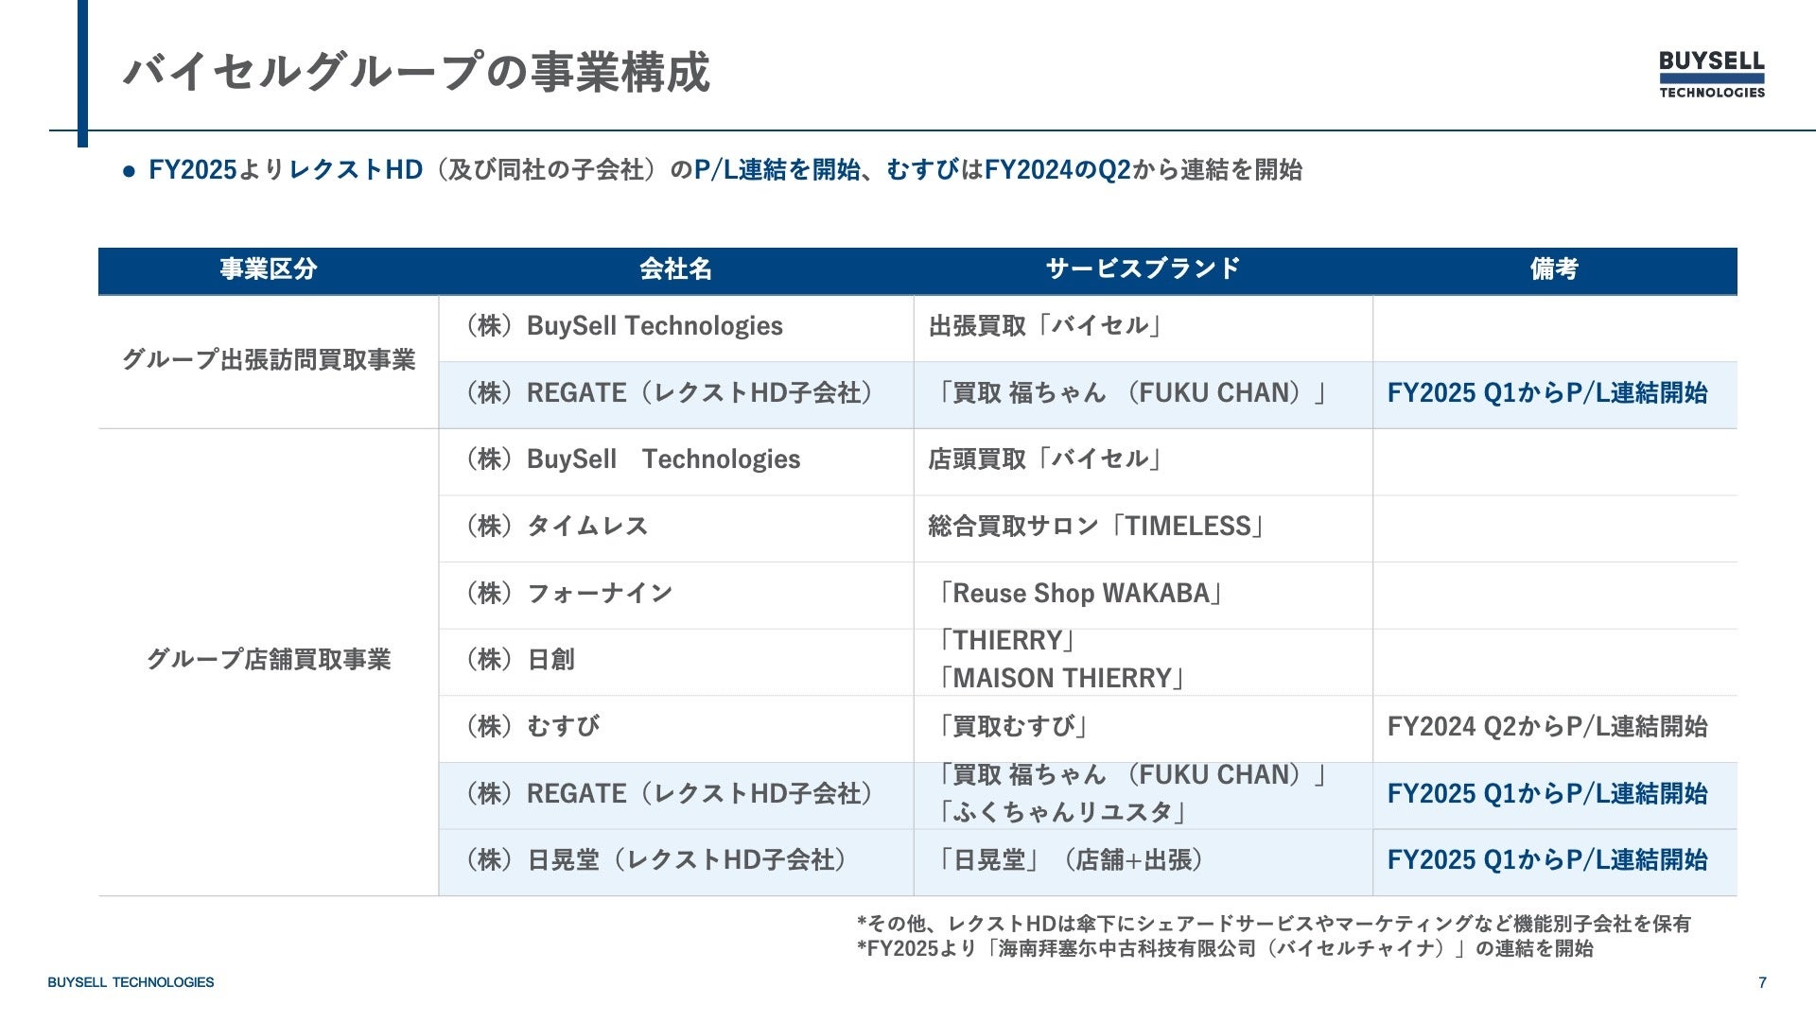Select the 備考 column header
The image size is (1816, 1021).
(1554, 269)
